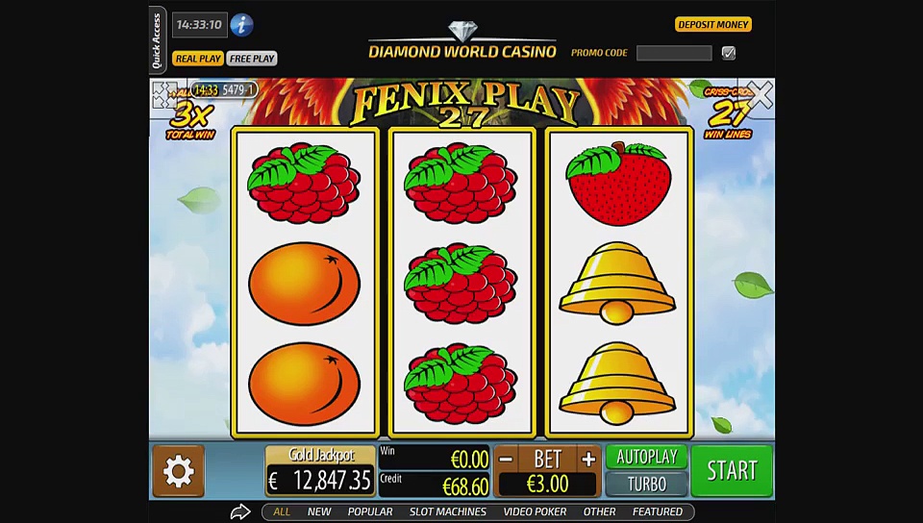
Task: Select the Video Poker category tab
Action: coord(535,511)
